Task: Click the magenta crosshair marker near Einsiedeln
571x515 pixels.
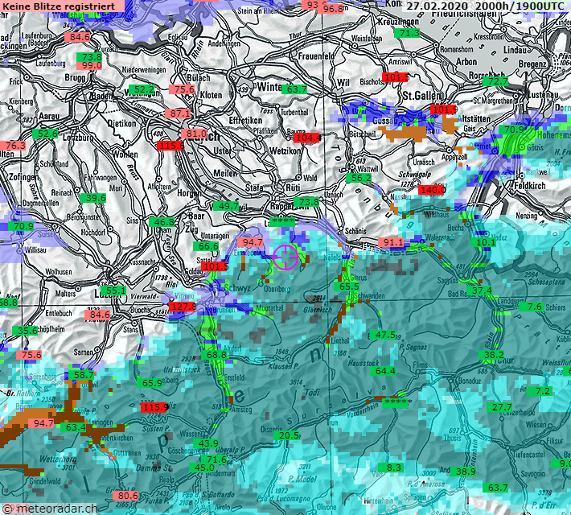Action: pyautogui.click(x=285, y=257)
